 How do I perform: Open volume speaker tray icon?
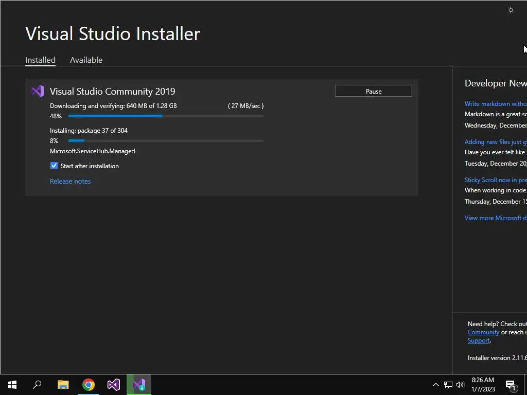tap(460, 385)
